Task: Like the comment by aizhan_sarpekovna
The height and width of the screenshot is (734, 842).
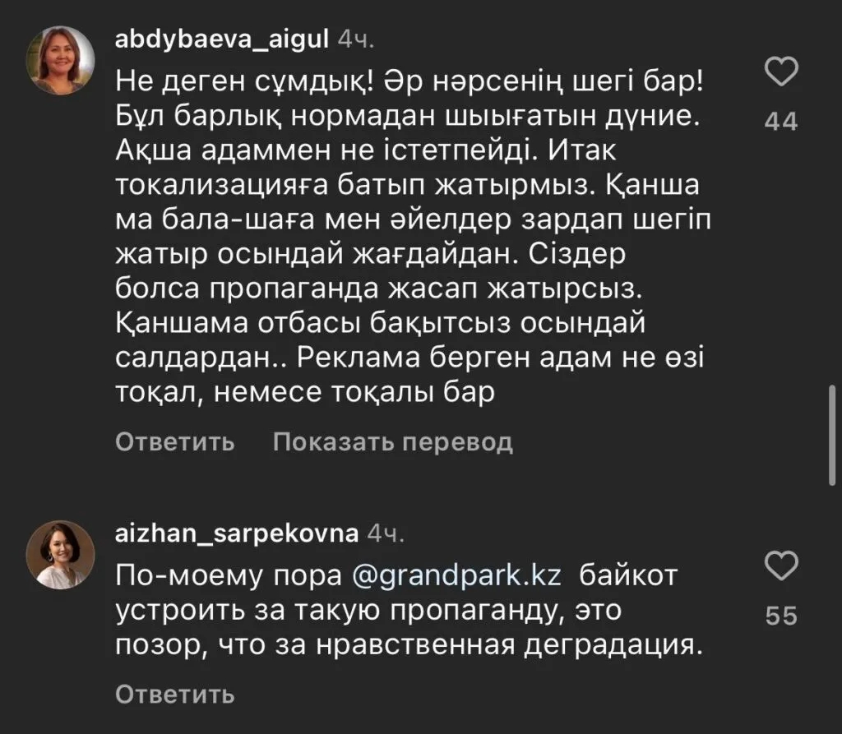Action: pos(781,566)
